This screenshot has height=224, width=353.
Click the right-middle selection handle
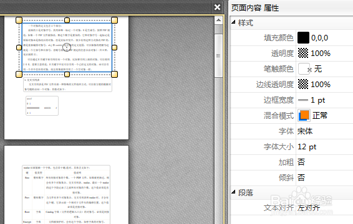click(x=114, y=47)
